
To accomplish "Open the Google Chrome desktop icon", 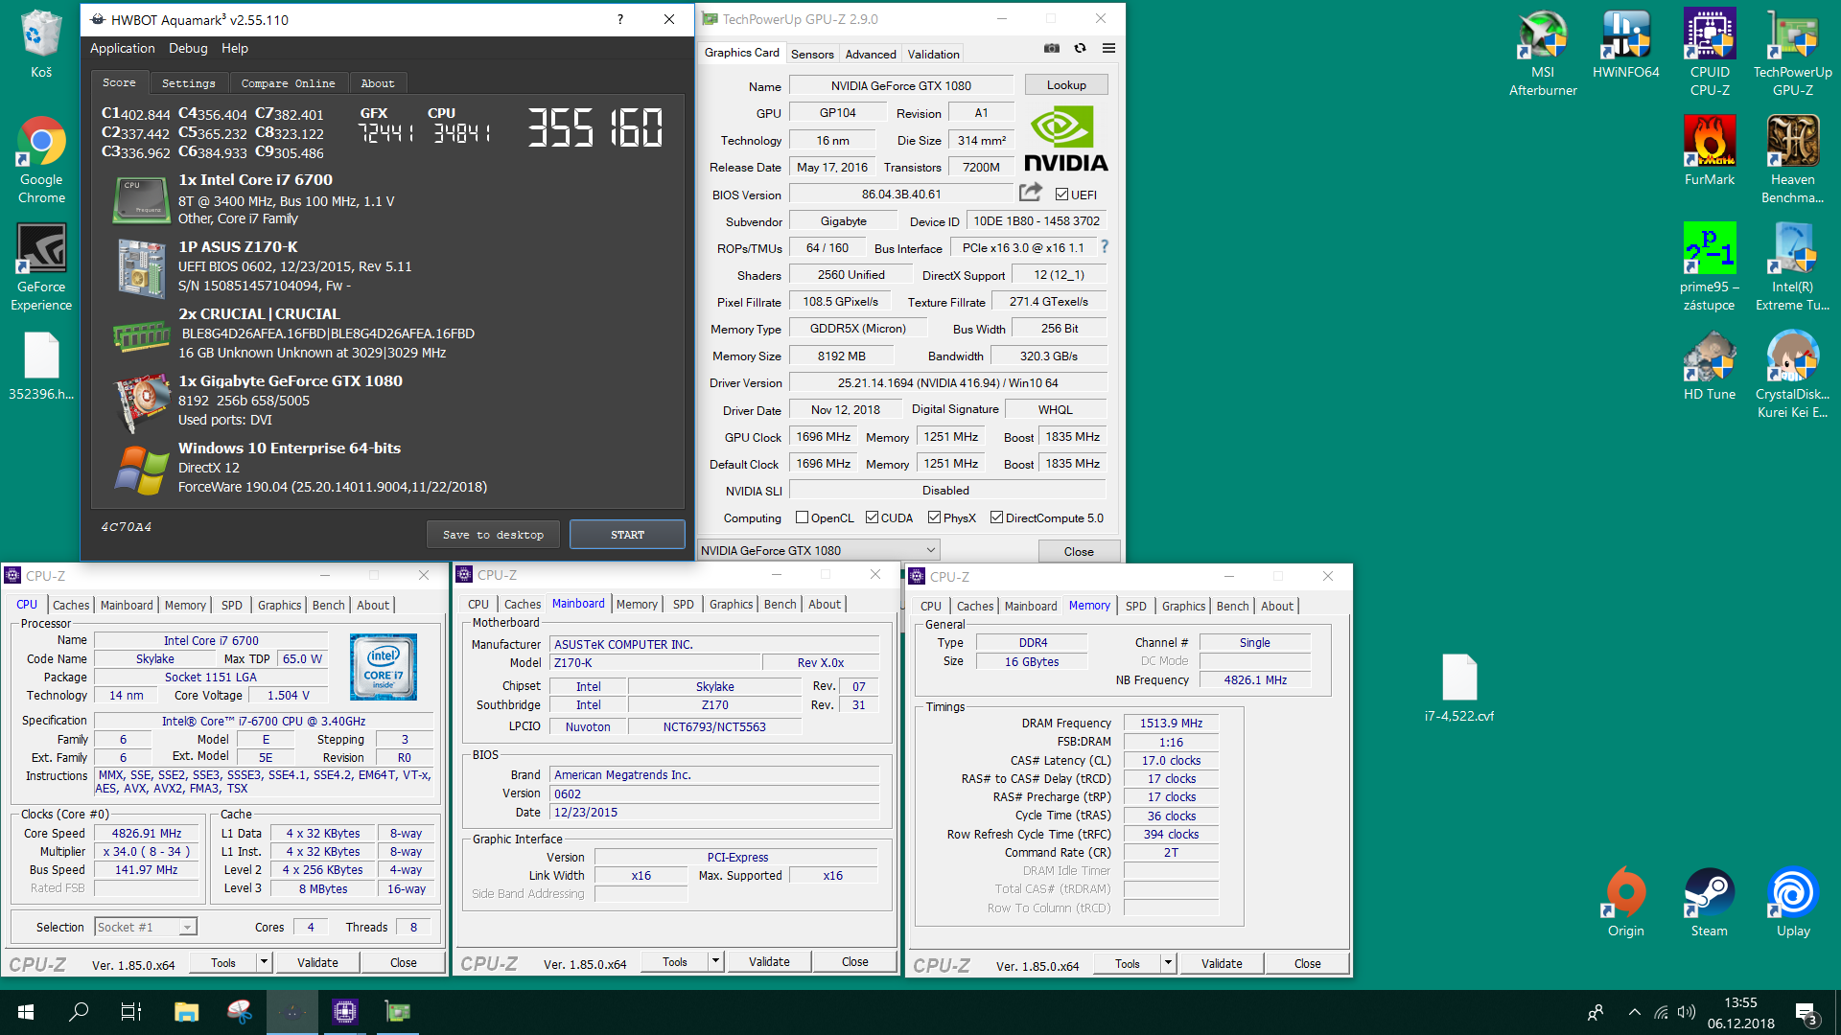I will coord(41,160).
